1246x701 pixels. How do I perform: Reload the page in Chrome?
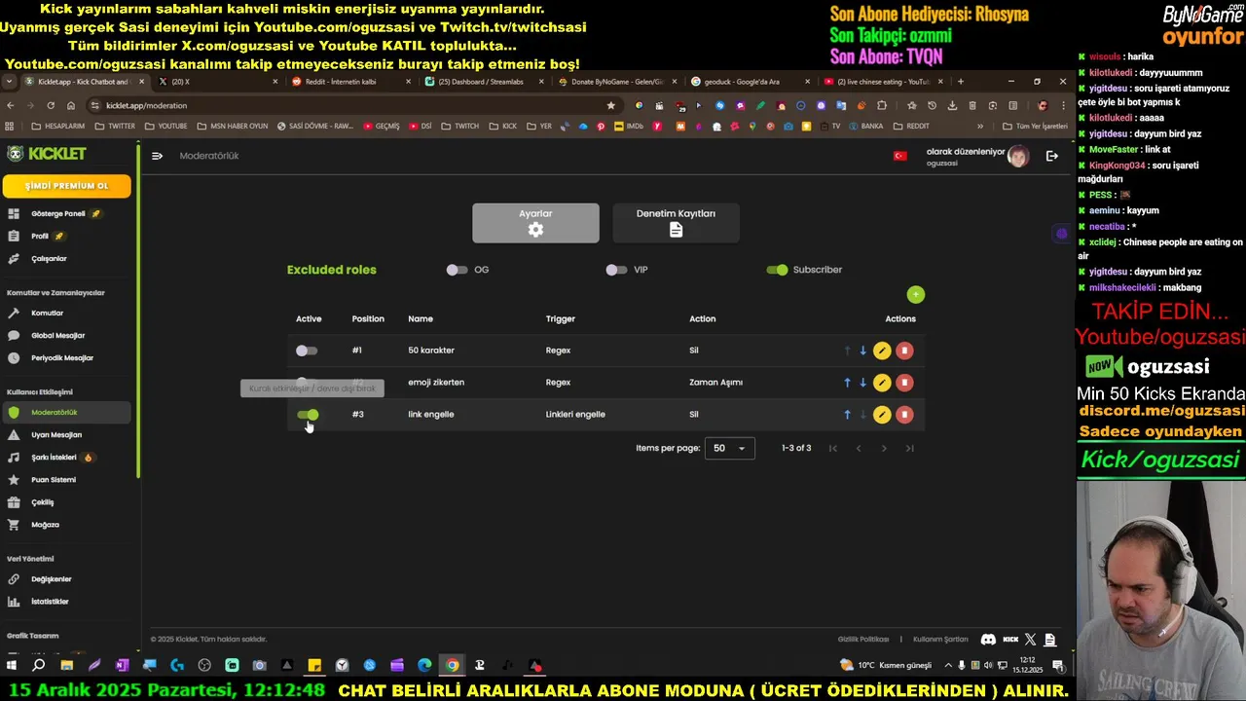[51, 105]
